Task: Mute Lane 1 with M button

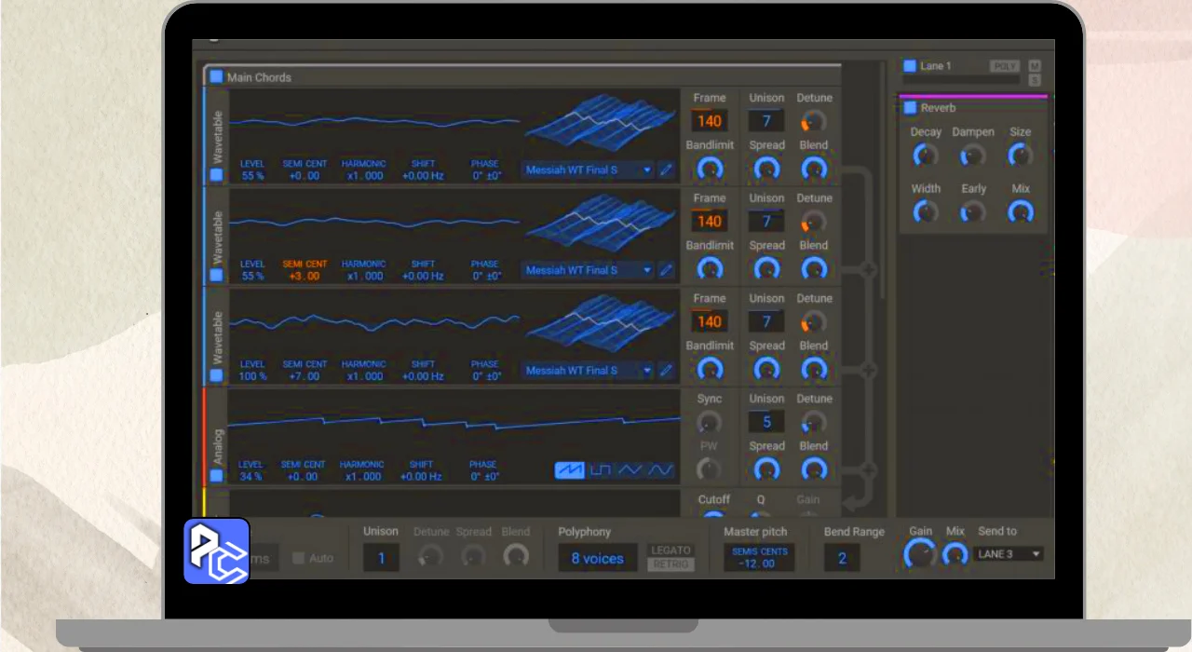Action: pos(1035,66)
